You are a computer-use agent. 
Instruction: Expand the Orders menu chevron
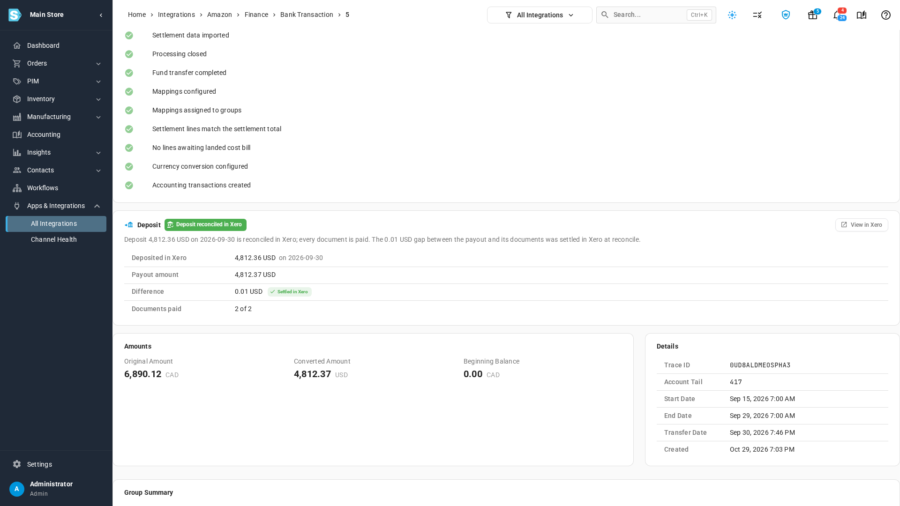[98, 64]
